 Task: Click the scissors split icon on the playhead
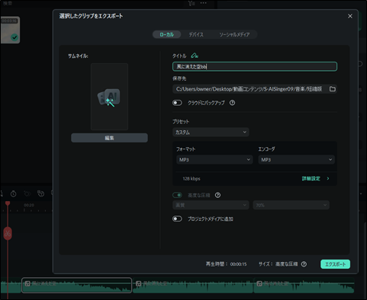coord(8,233)
